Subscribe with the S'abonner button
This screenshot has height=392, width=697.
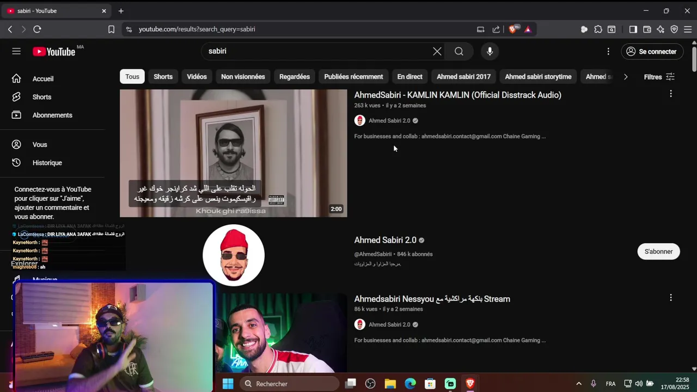pos(658,252)
